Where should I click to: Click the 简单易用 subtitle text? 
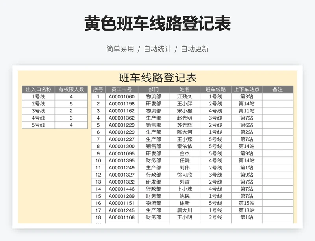[x=120, y=49]
